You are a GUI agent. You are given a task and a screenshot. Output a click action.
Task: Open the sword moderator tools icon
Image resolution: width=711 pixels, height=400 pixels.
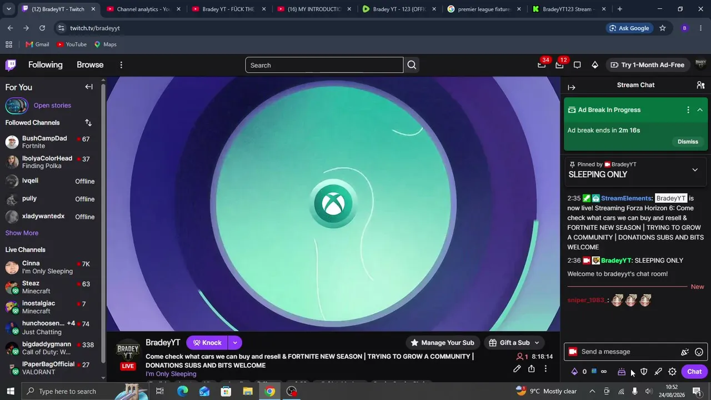658,372
